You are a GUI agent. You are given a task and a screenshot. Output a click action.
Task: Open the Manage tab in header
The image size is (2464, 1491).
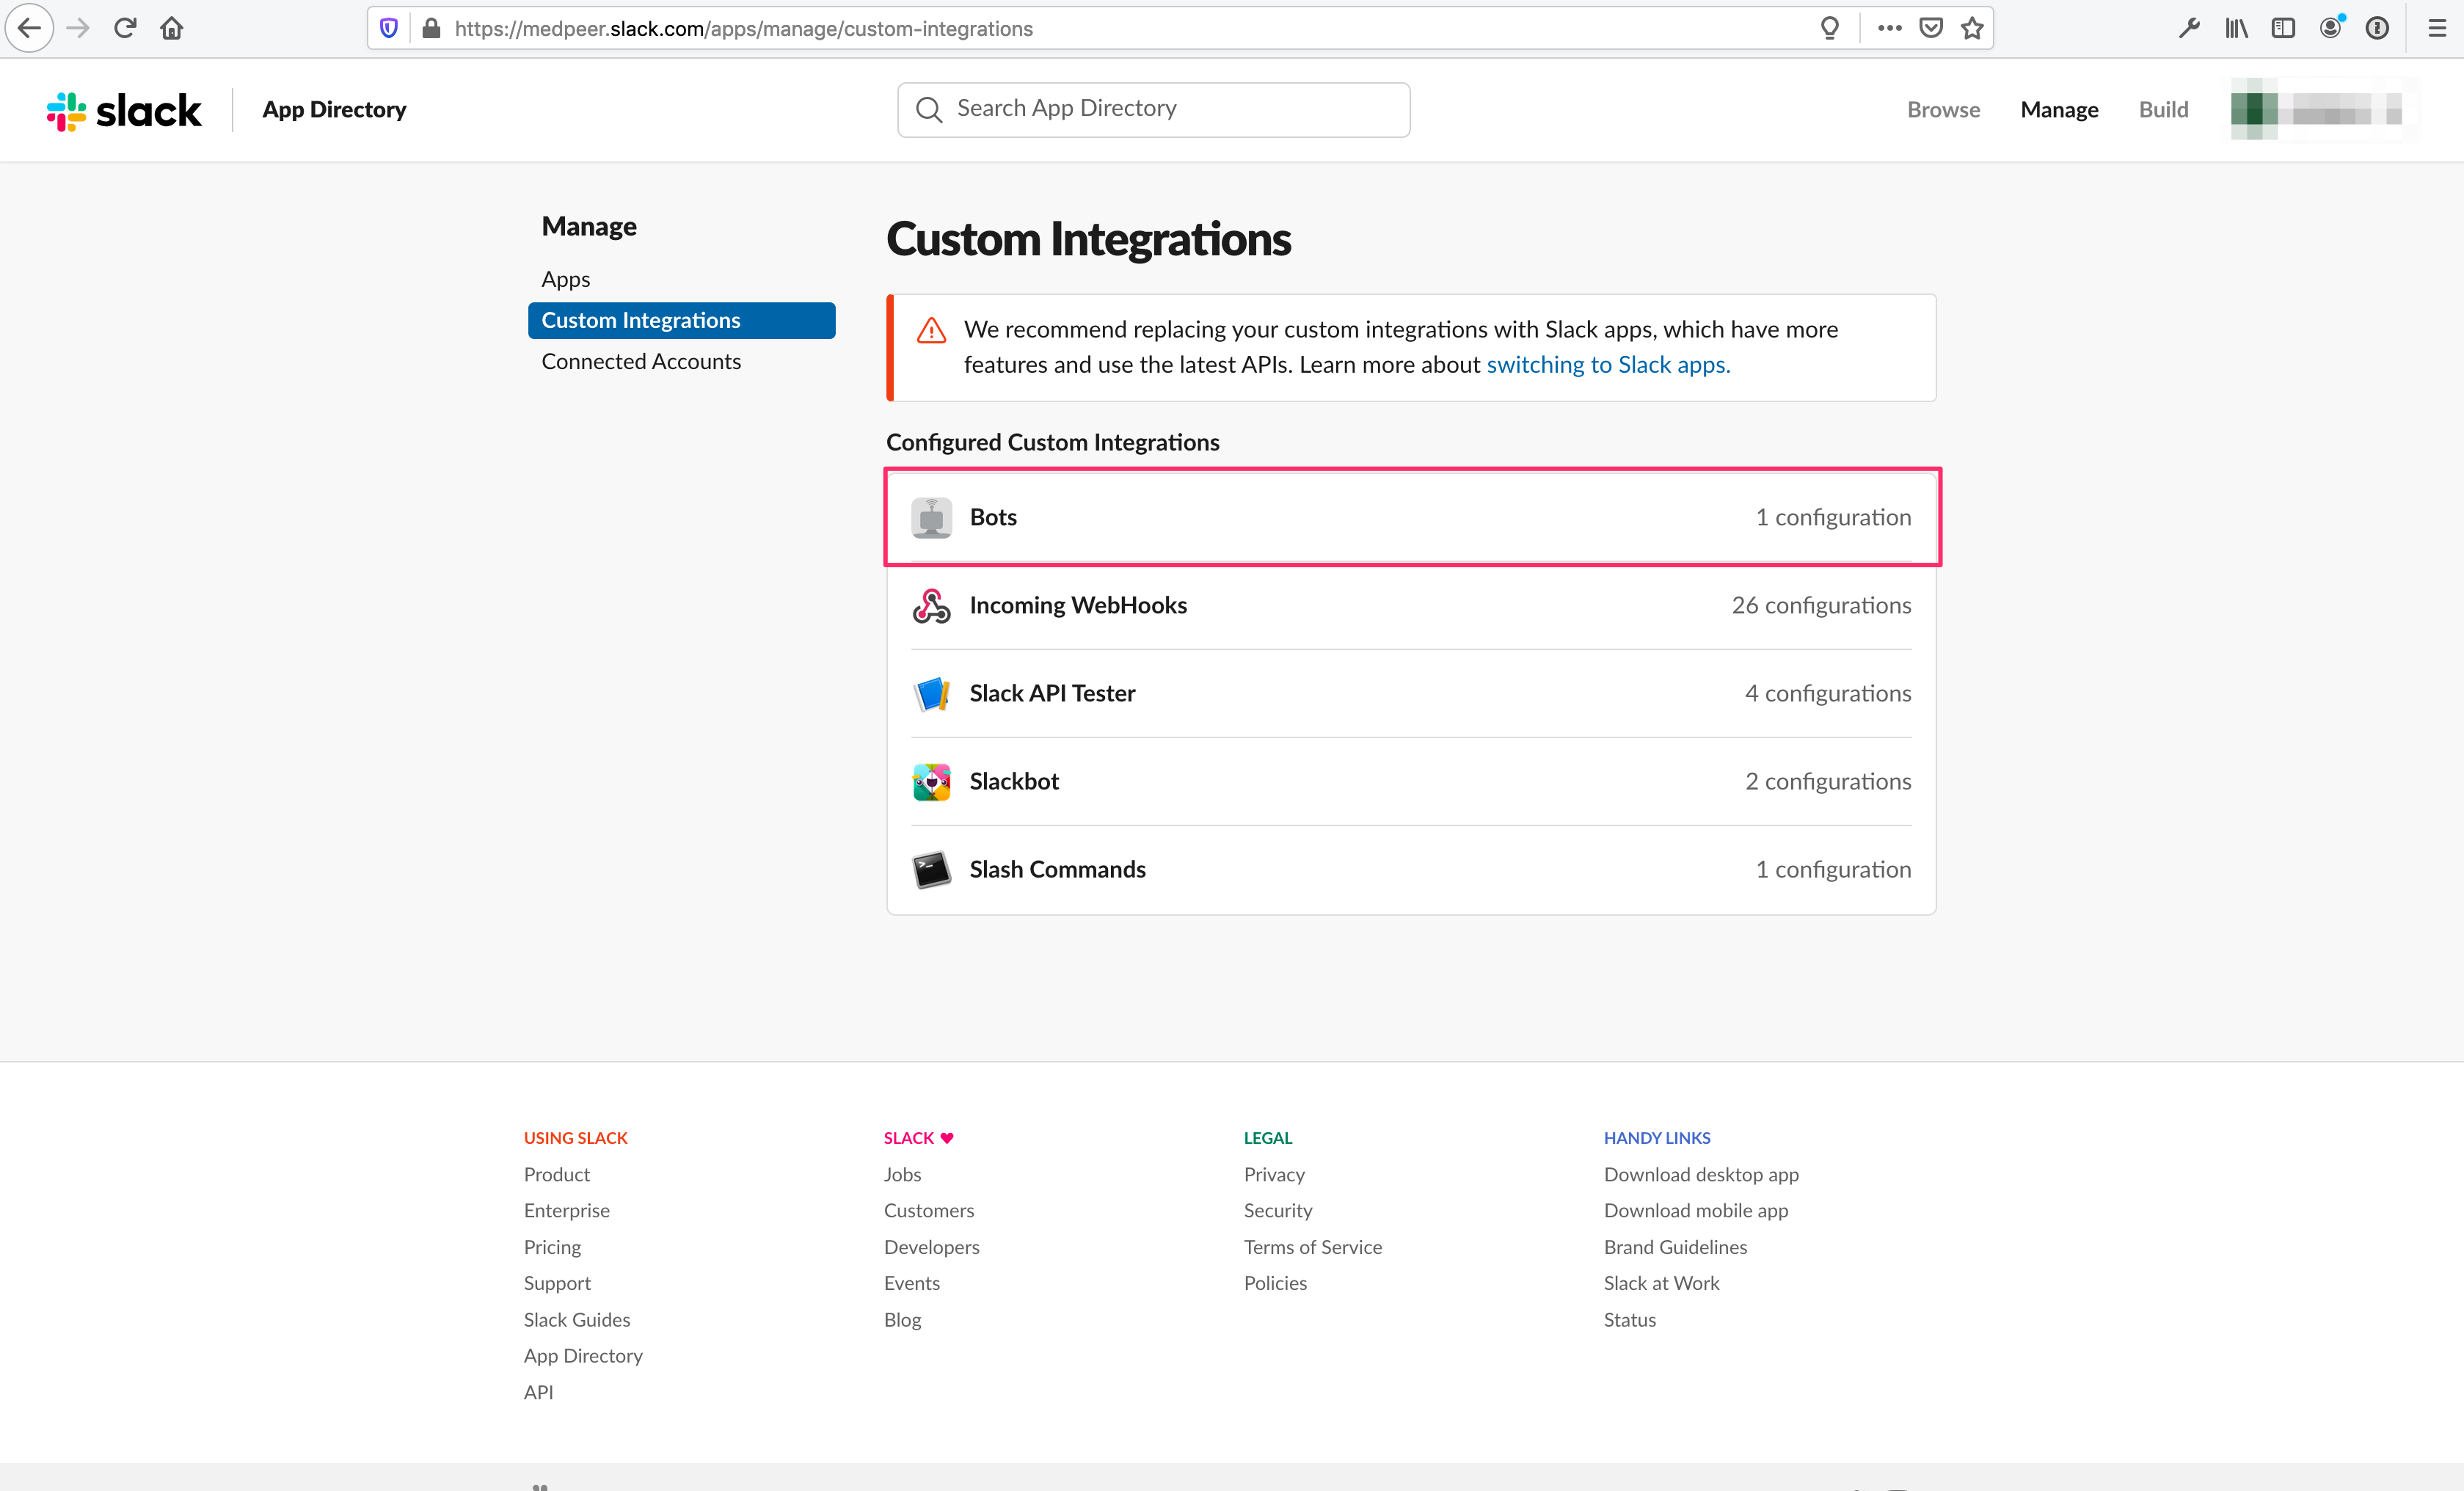pyautogui.click(x=2059, y=110)
